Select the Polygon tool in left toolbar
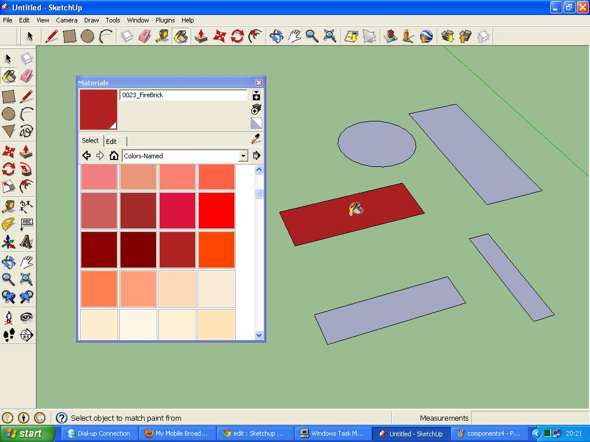This screenshot has width=590, height=442. click(x=9, y=131)
